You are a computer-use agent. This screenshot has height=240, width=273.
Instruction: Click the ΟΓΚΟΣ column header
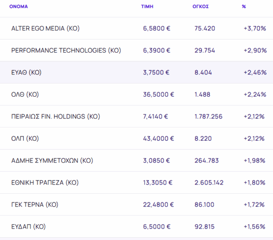[x=201, y=6]
